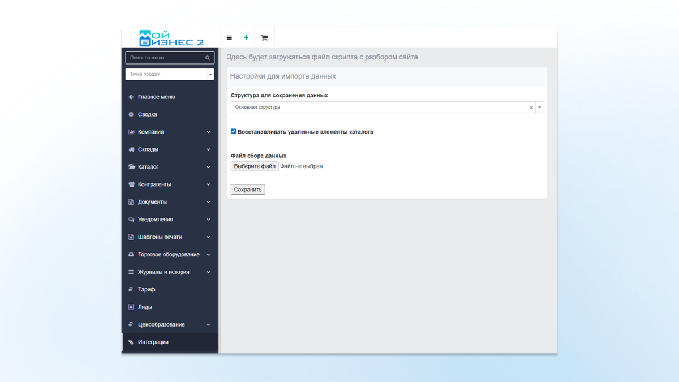This screenshot has height=382, width=679.
Task: Expand the Контрагенты submenu chevron
Action: click(208, 184)
